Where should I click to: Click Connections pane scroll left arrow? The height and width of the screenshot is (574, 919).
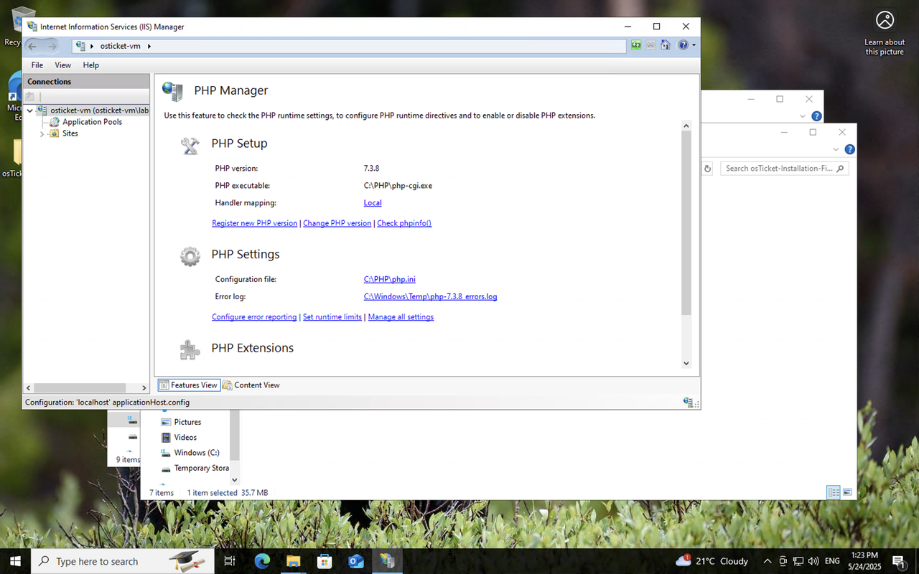pyautogui.click(x=29, y=388)
